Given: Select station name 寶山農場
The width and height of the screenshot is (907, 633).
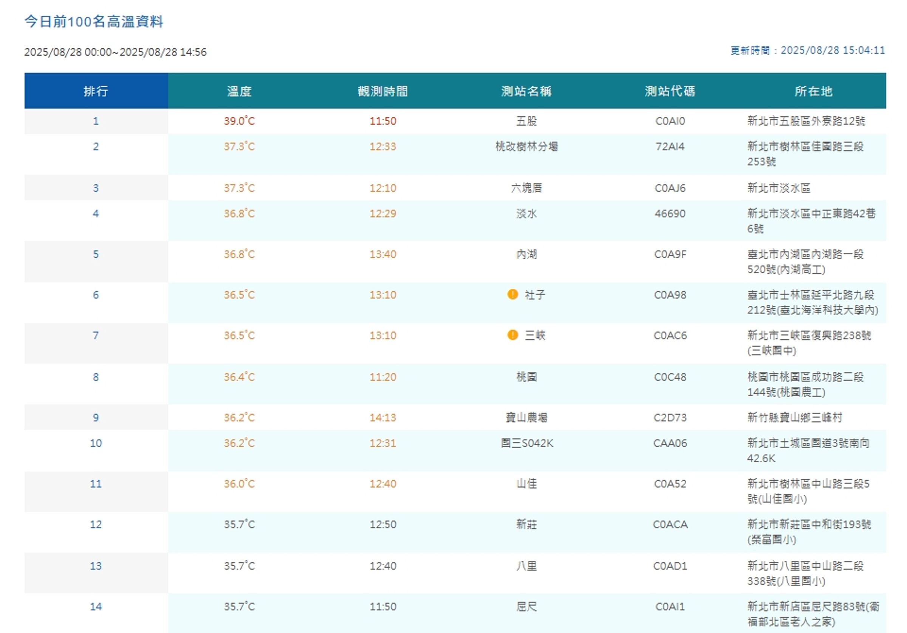Looking at the screenshot, I should [x=526, y=418].
